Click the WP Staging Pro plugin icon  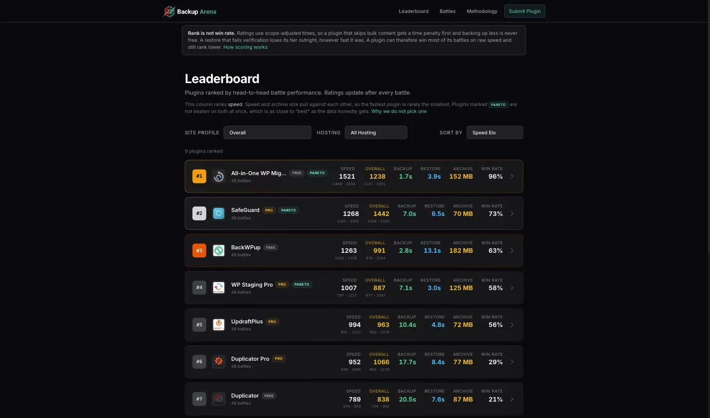(218, 288)
